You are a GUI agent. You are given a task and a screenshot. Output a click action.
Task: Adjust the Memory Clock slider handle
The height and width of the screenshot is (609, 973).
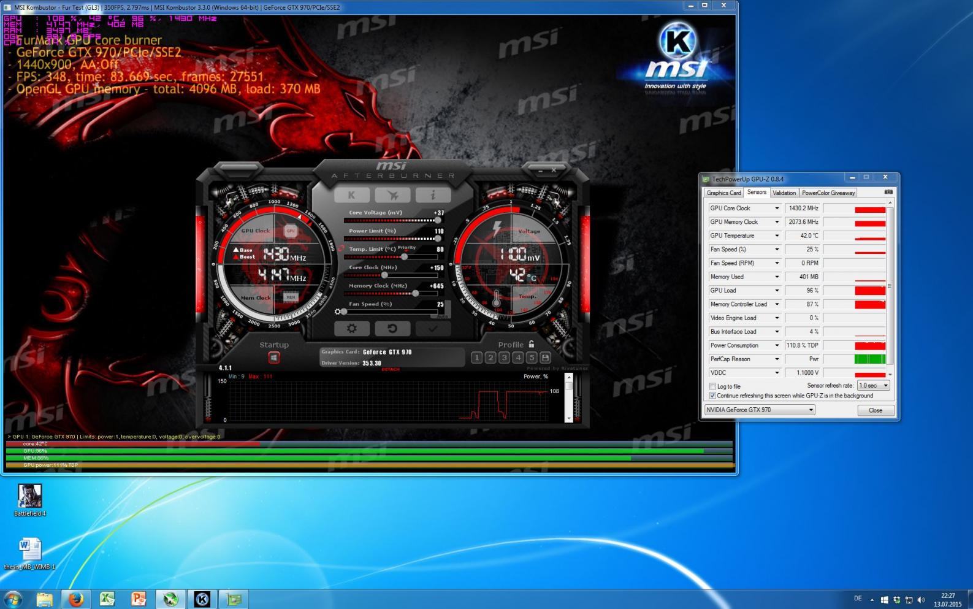pyautogui.click(x=416, y=293)
